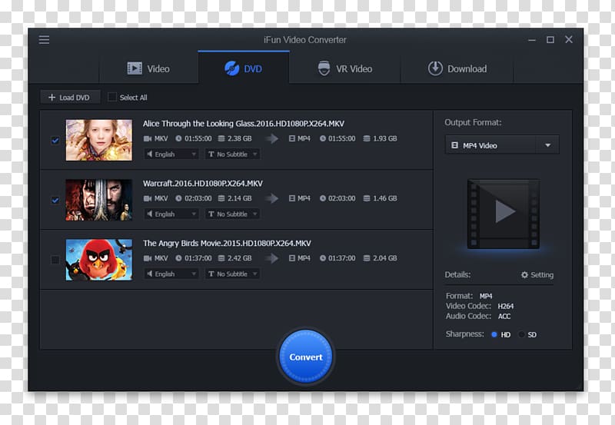Open the VR Video tab

(x=344, y=68)
